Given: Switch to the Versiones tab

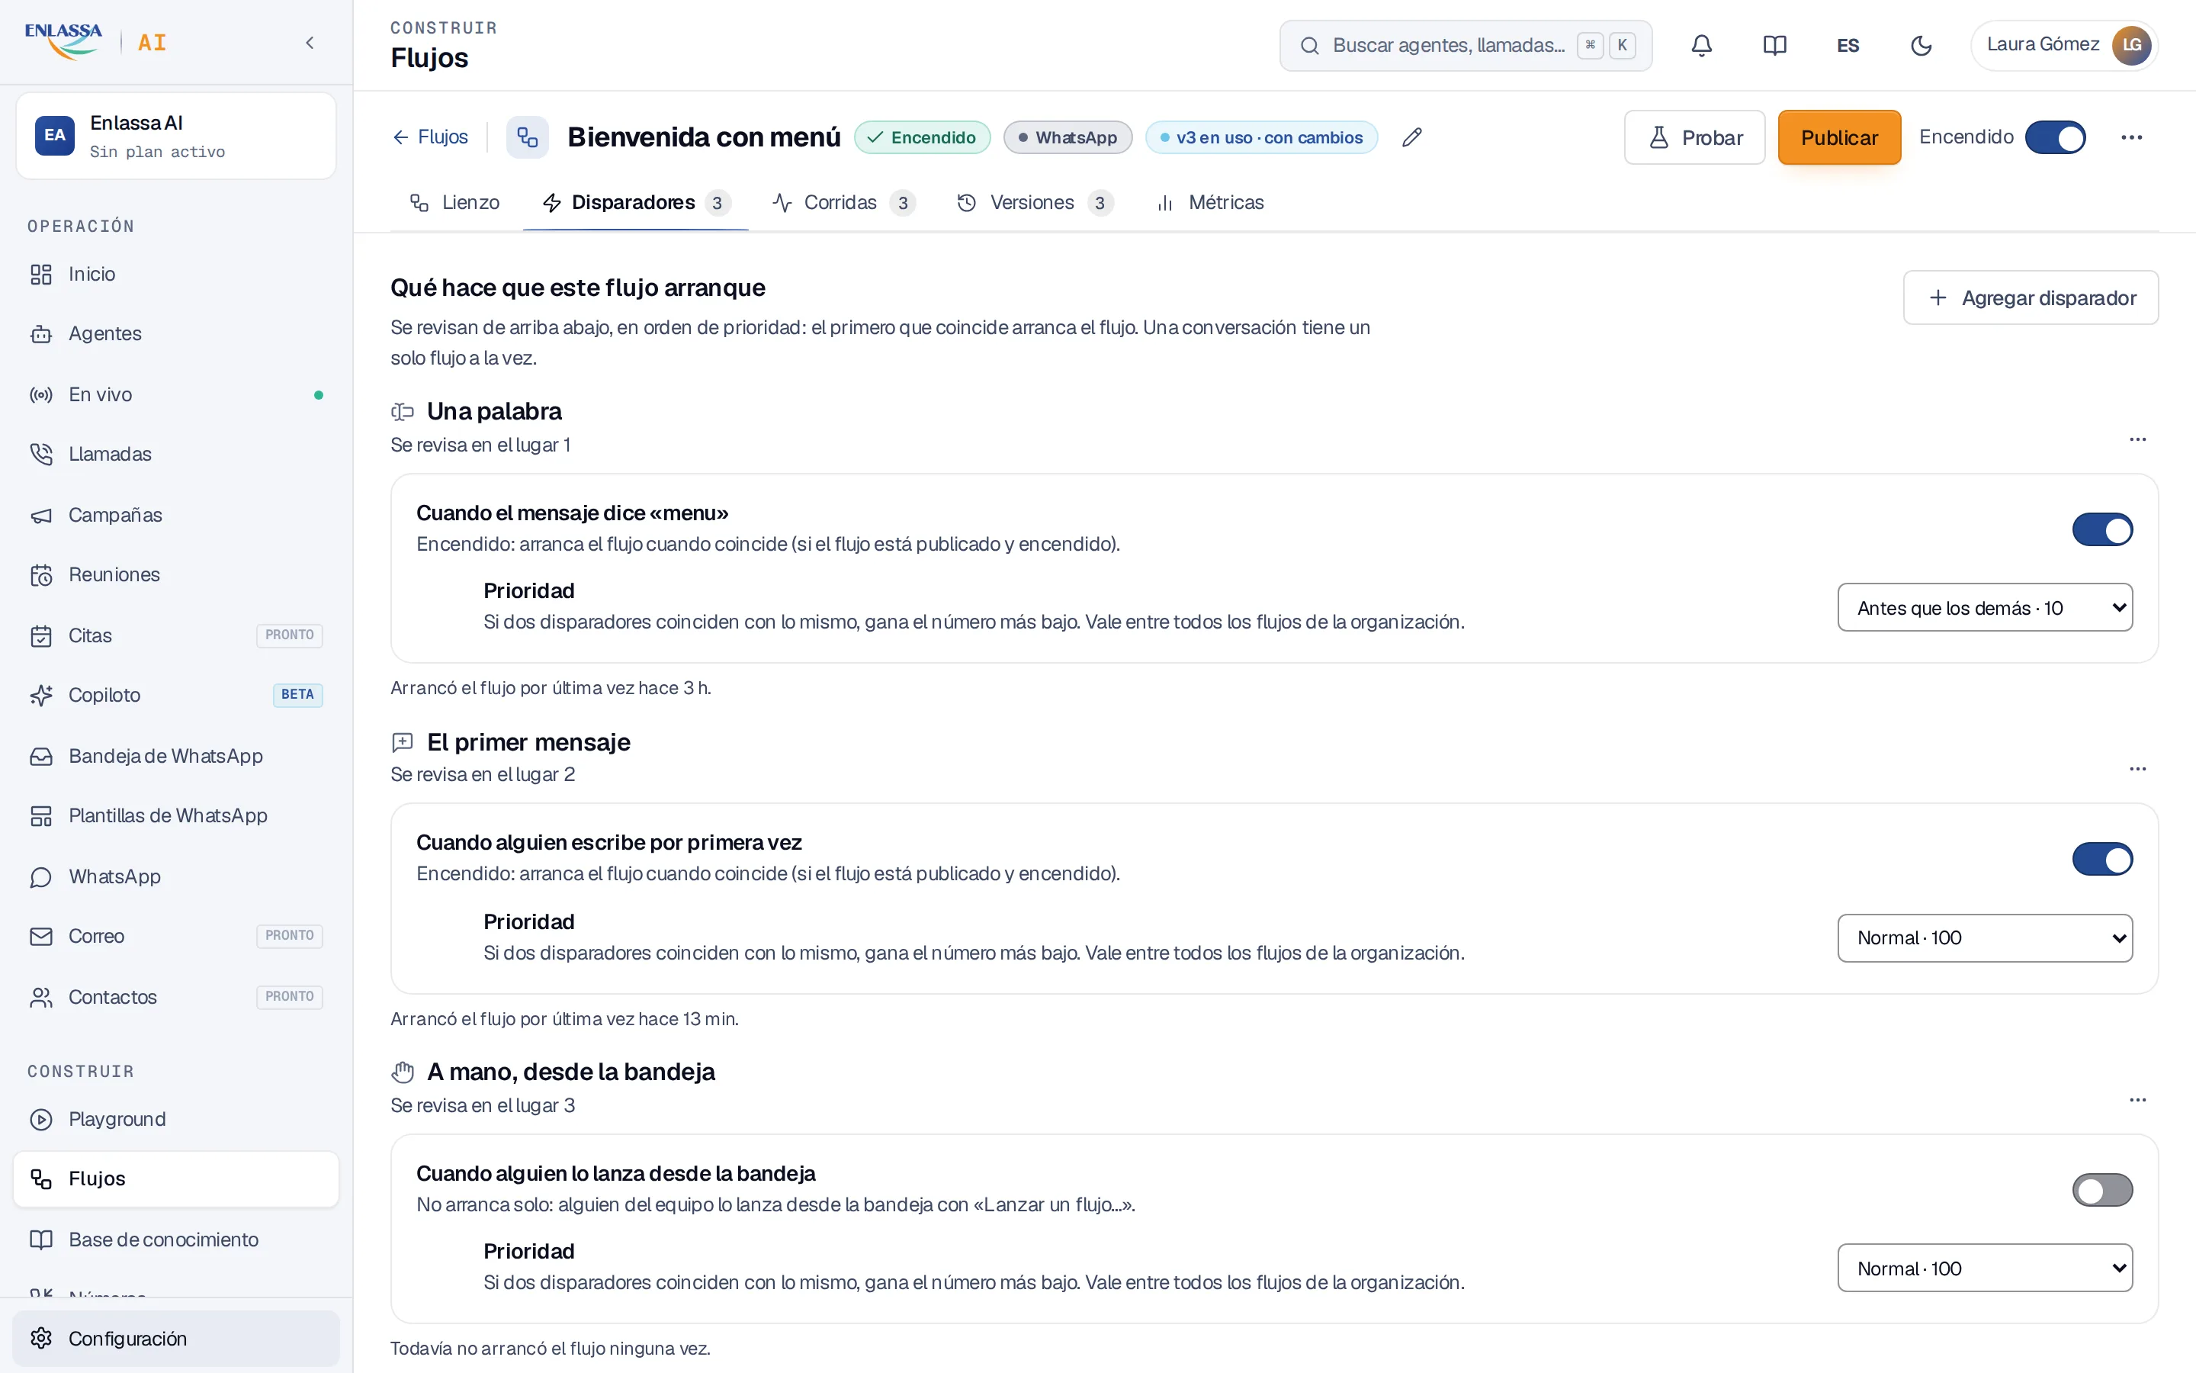Looking at the screenshot, I should 1035,202.
